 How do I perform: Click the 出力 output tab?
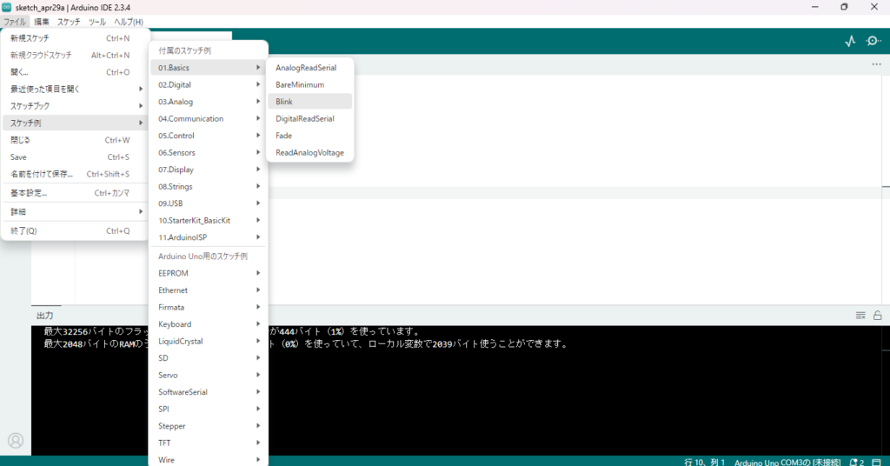(x=45, y=316)
